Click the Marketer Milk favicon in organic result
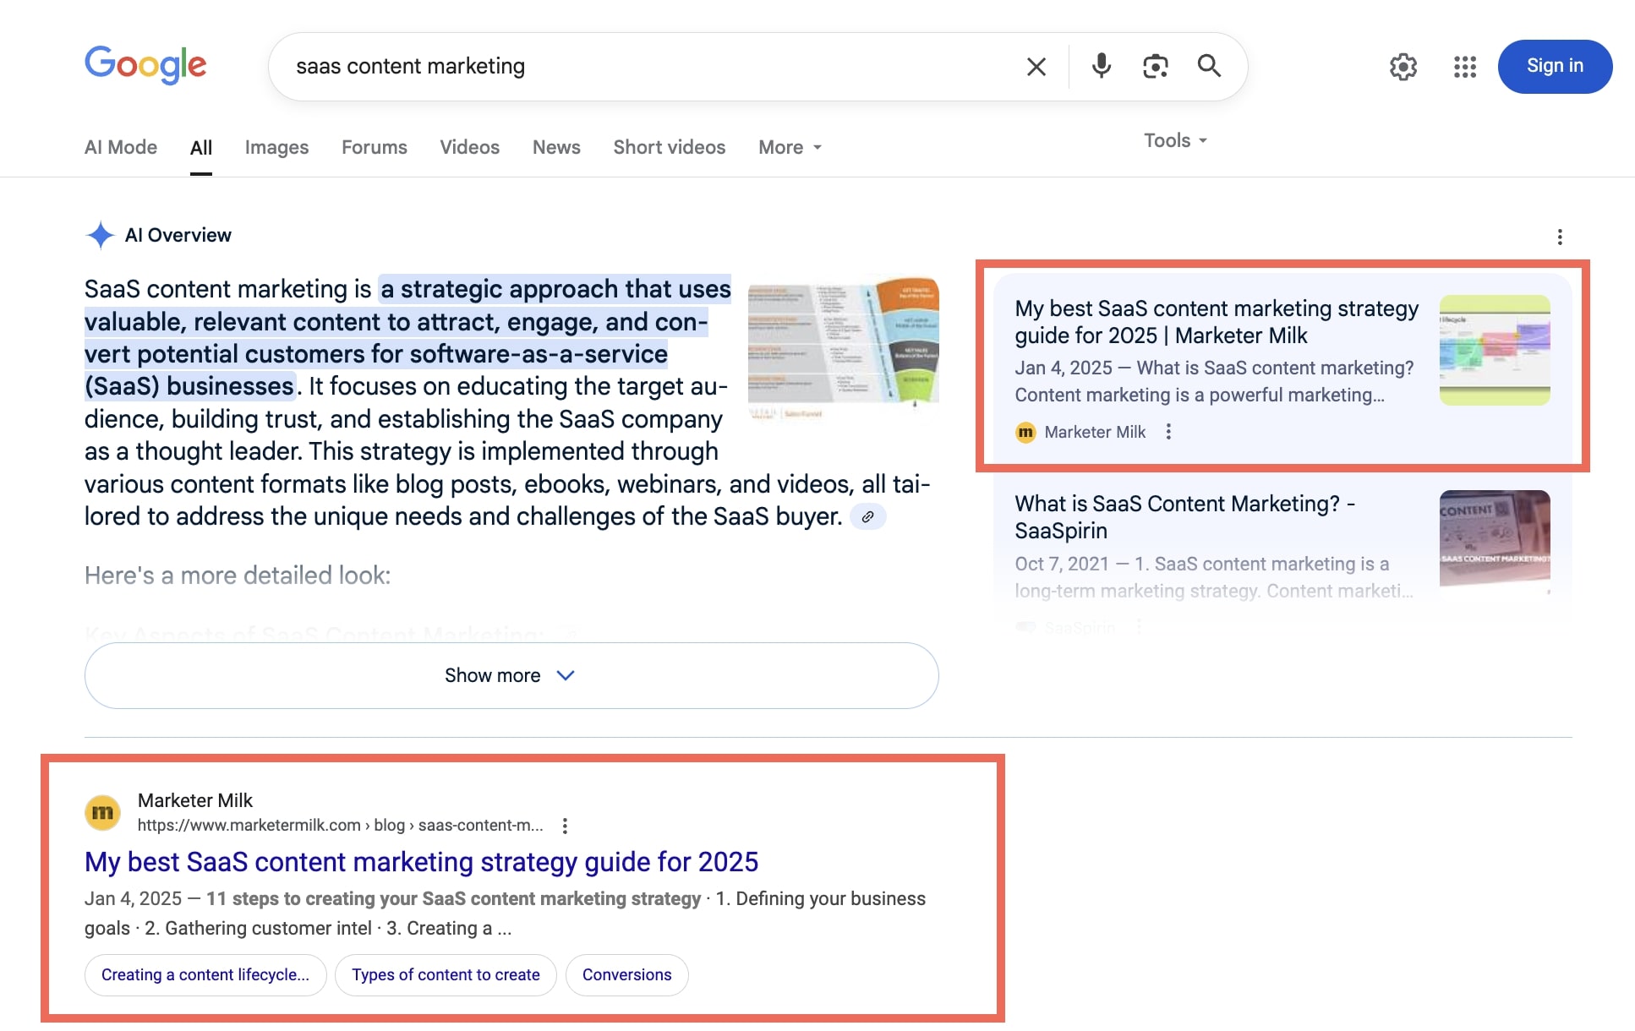Viewport: 1635px width, 1031px height. (102, 813)
